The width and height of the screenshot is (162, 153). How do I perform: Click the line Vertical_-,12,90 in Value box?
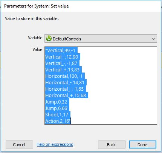point(62,57)
